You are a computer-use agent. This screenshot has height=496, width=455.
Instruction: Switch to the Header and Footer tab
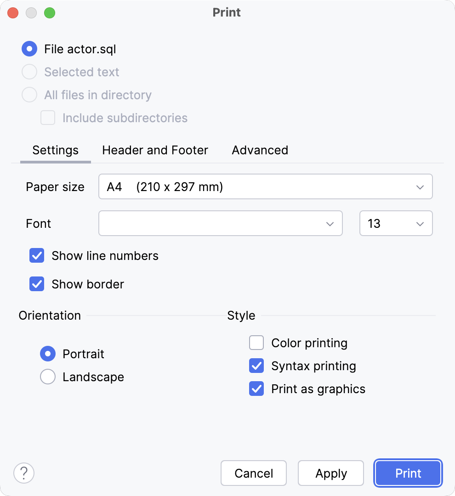pyautogui.click(x=155, y=150)
